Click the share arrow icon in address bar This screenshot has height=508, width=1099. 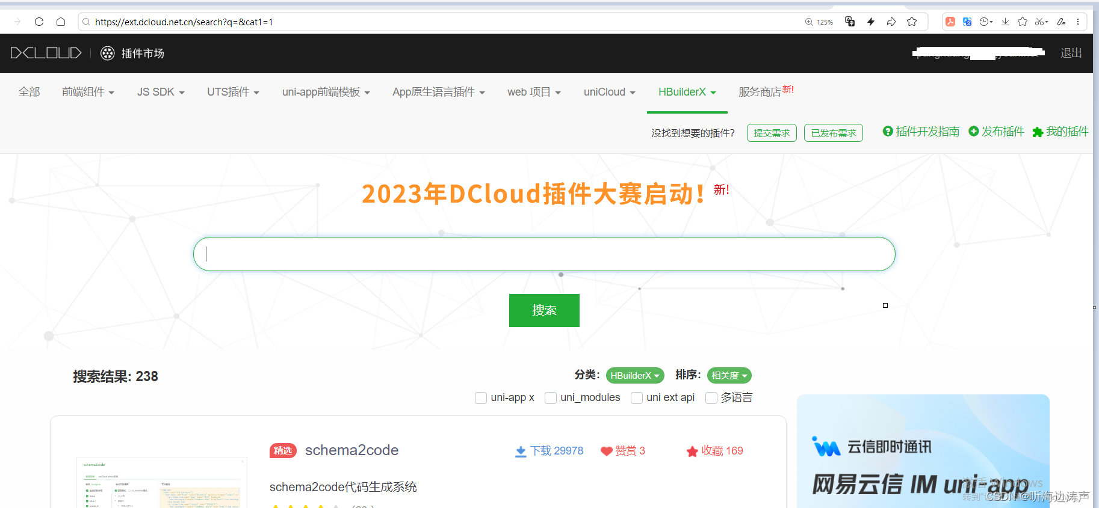pyautogui.click(x=891, y=22)
